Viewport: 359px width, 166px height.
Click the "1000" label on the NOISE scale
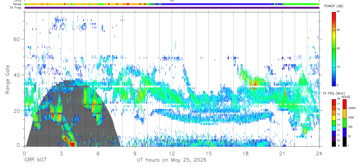351,117
